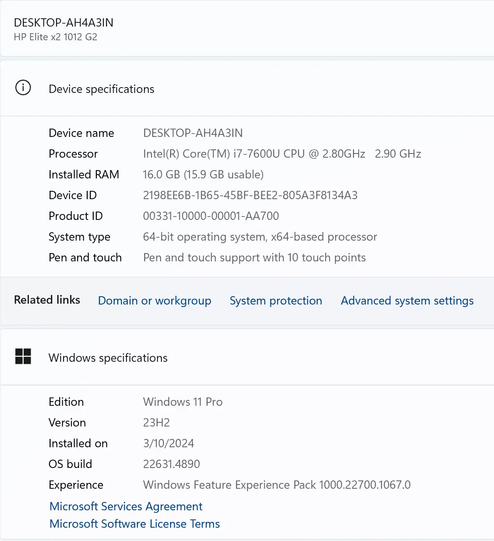Click the Windows logo icon
Image resolution: width=494 pixels, height=541 pixels.
(x=23, y=356)
